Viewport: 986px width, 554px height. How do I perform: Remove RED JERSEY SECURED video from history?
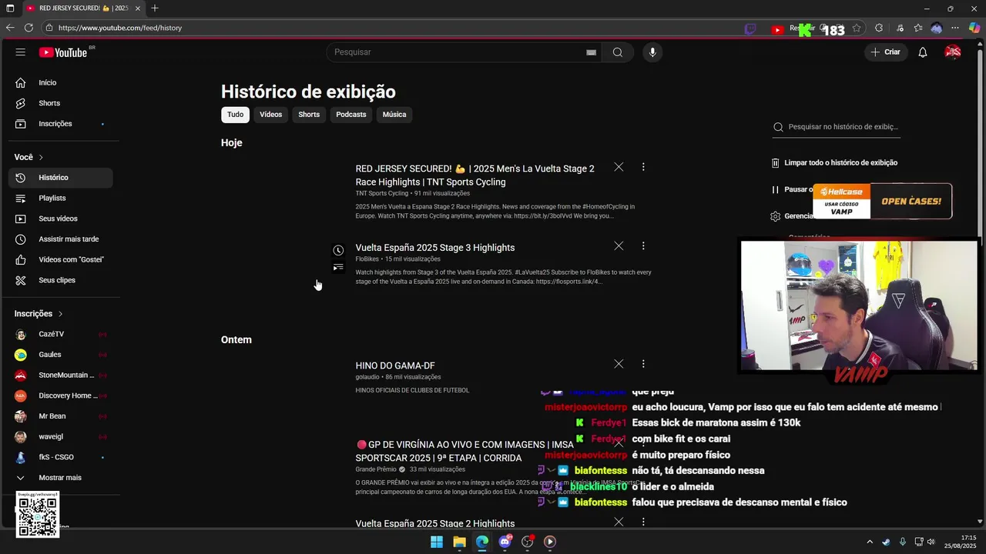(x=619, y=167)
